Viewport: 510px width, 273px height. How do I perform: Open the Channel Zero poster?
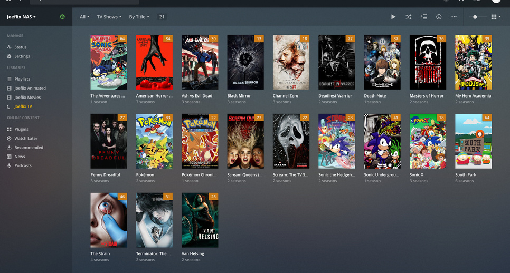[x=291, y=62]
